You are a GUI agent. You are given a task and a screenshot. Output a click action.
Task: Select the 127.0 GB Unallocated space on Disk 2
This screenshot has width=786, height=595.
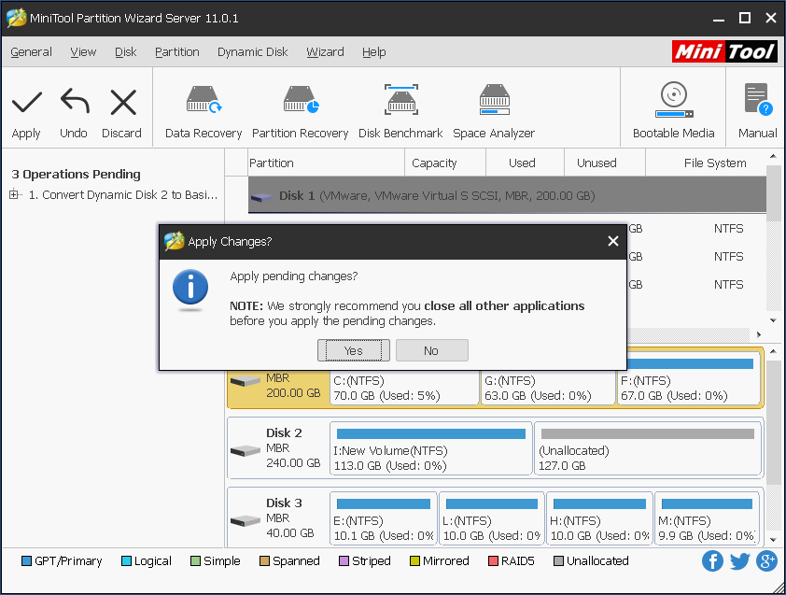648,448
